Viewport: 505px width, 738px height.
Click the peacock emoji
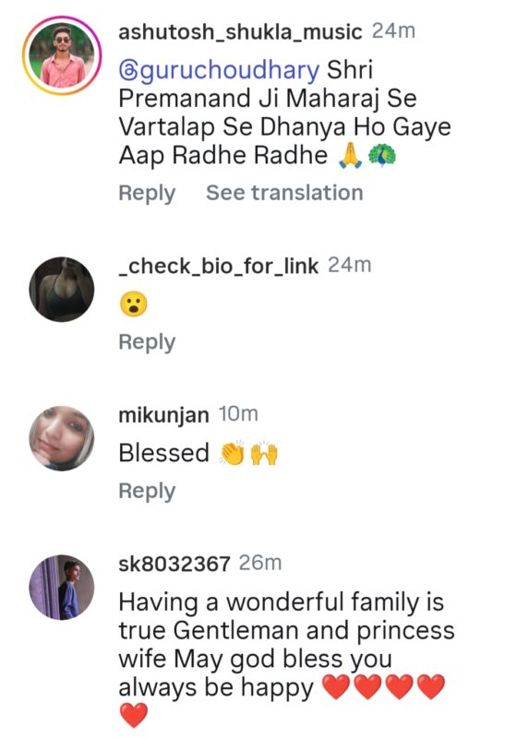coord(382,156)
